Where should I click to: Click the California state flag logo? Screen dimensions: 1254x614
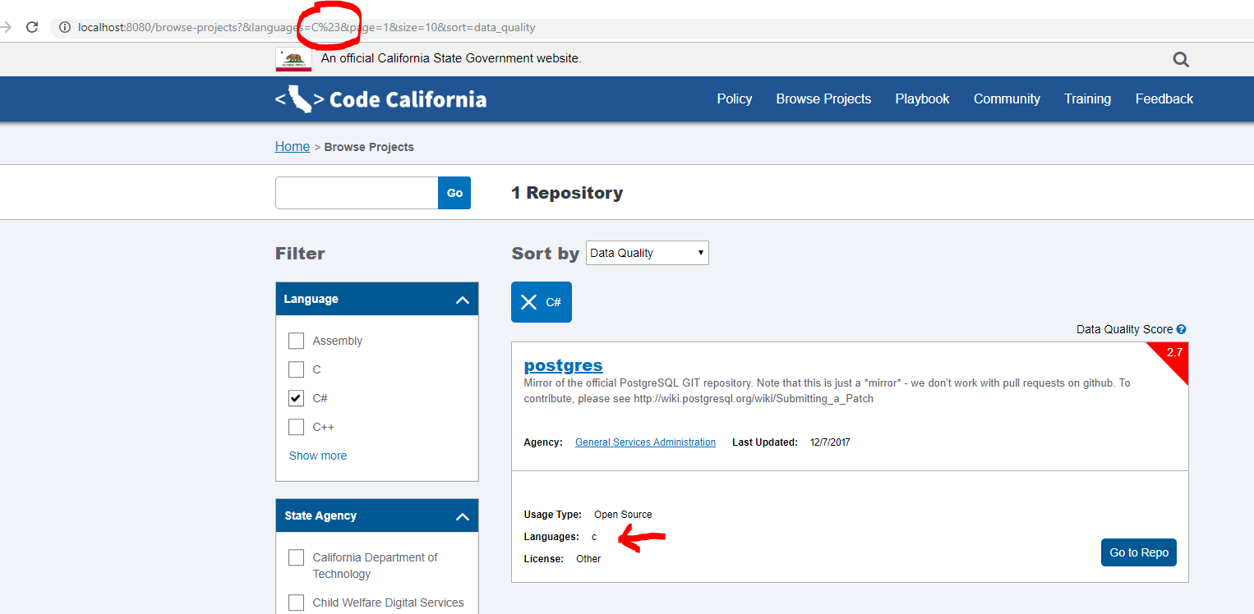point(293,59)
